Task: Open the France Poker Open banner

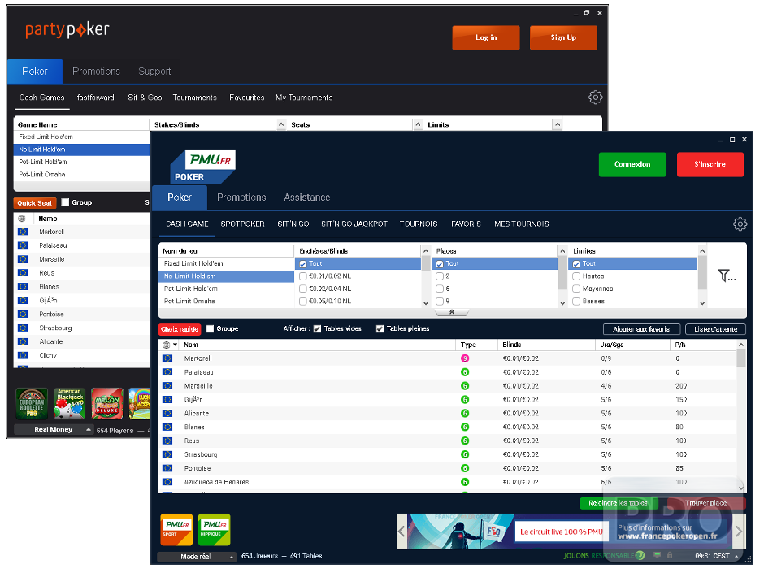Action: point(570,531)
